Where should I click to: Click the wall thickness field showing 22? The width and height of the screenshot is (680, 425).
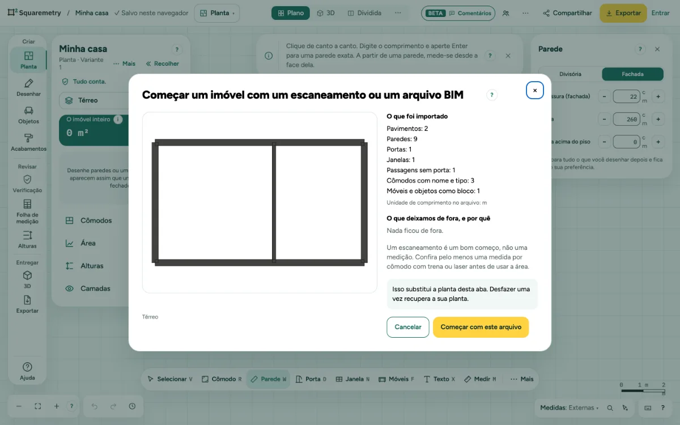coord(627,97)
